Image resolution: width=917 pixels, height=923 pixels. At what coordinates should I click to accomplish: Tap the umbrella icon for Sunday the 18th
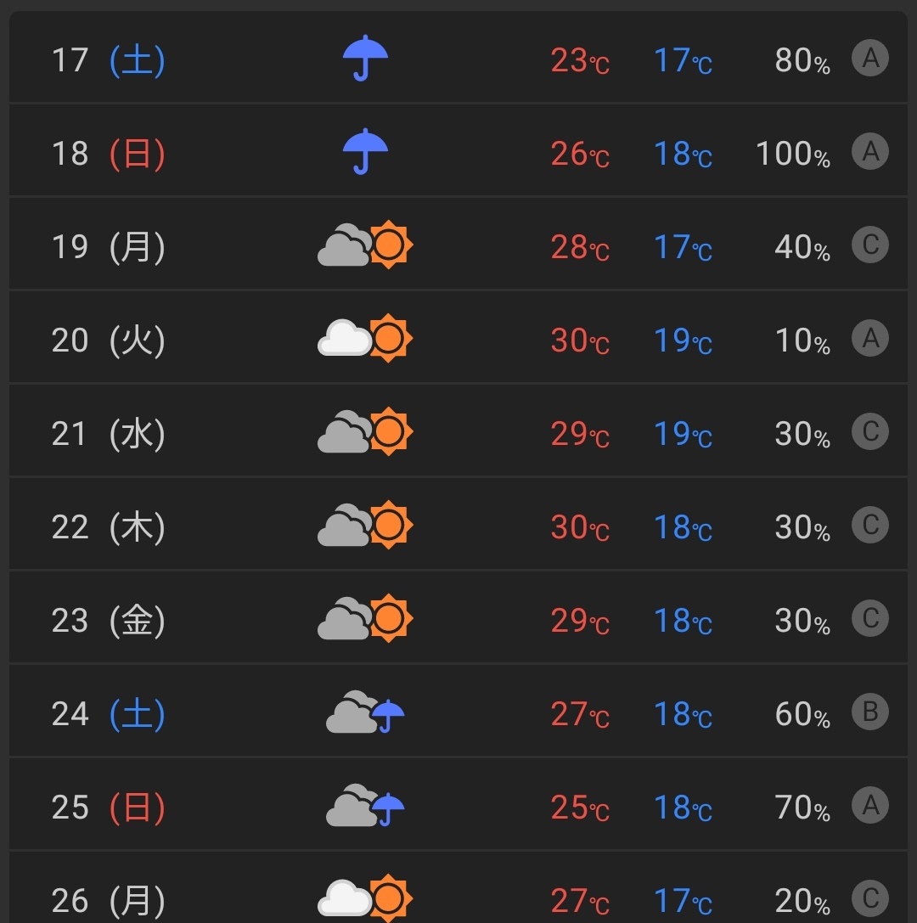365,151
